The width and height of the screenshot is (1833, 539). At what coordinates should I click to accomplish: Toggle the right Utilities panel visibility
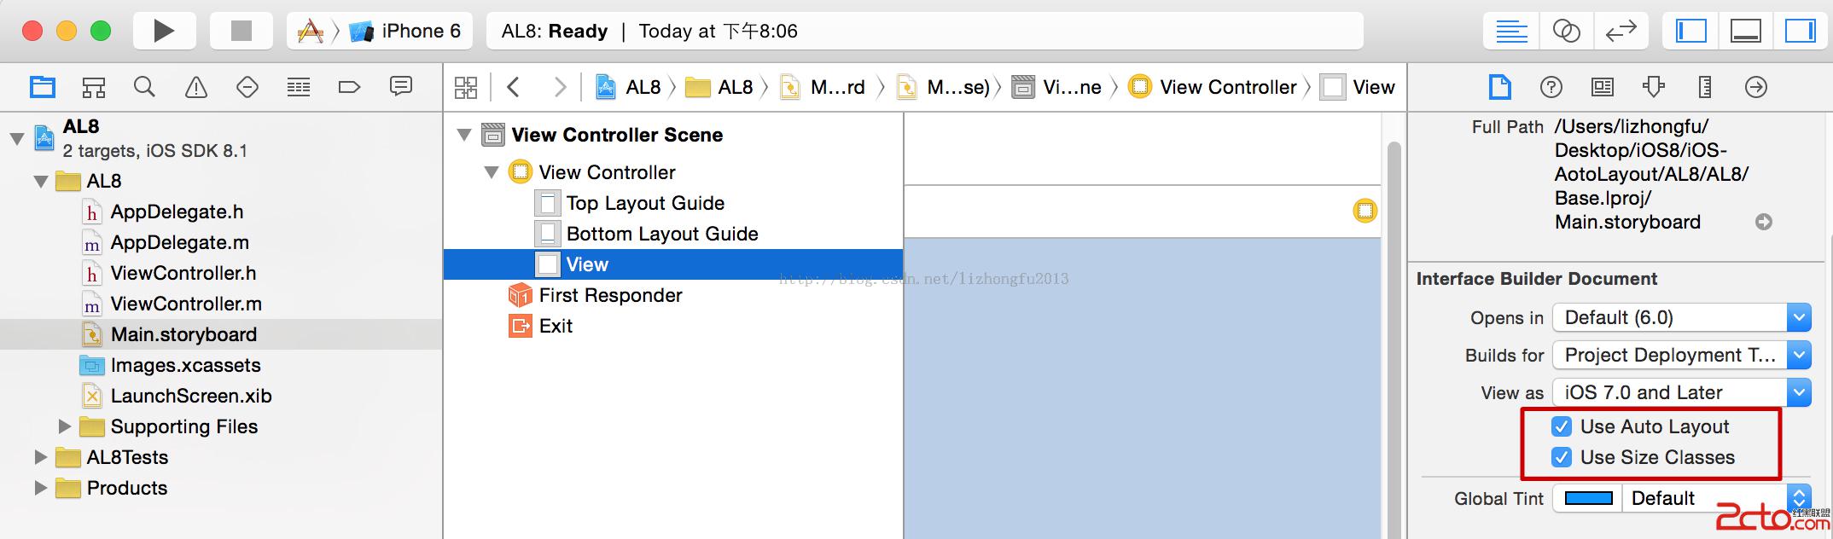1800,32
